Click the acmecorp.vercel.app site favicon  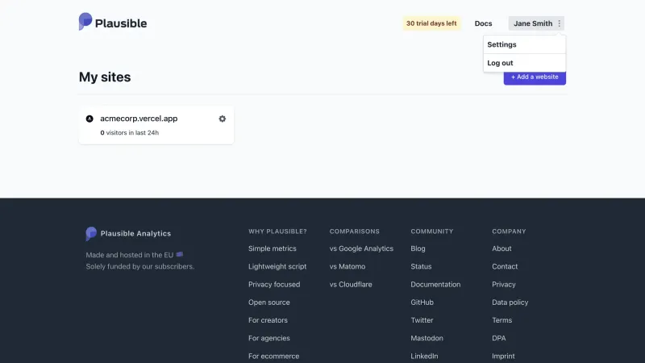(89, 119)
